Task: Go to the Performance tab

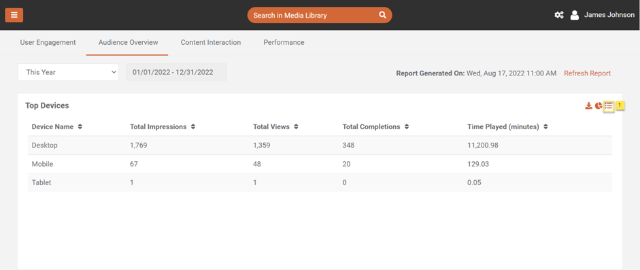Action: click(x=284, y=42)
